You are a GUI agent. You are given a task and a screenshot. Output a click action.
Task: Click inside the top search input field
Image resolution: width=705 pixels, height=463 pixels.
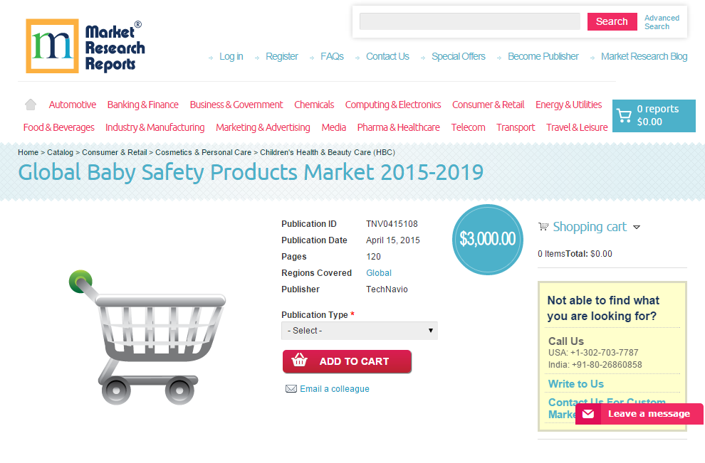pos(469,21)
